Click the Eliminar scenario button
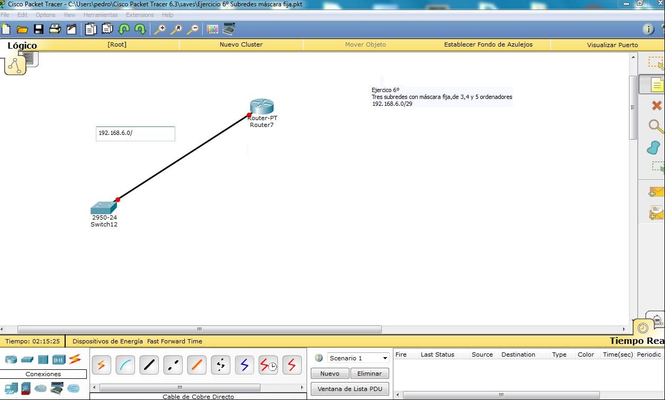This screenshot has width=665, height=400. point(370,374)
